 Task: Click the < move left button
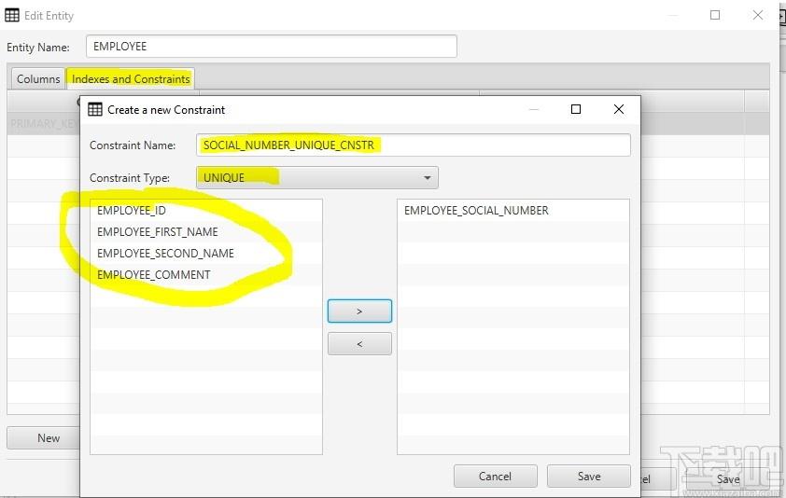pyautogui.click(x=359, y=344)
